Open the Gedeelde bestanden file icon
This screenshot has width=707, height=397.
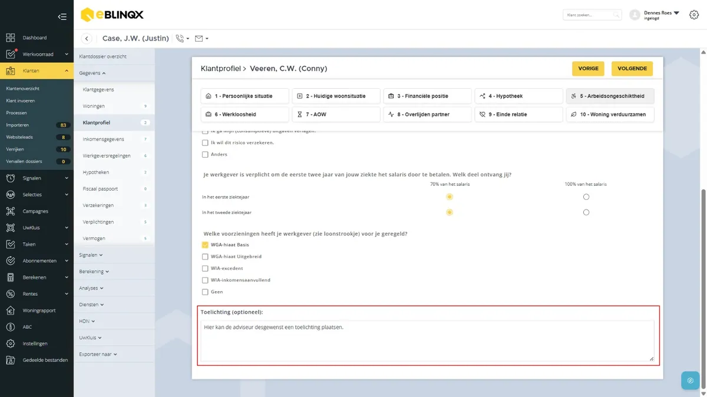11,360
